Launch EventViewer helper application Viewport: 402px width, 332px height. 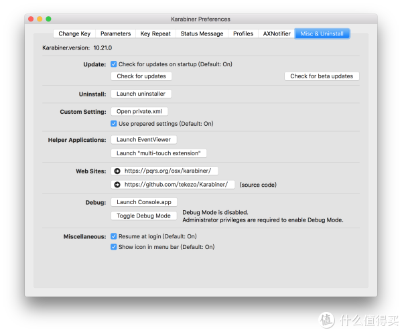click(143, 140)
